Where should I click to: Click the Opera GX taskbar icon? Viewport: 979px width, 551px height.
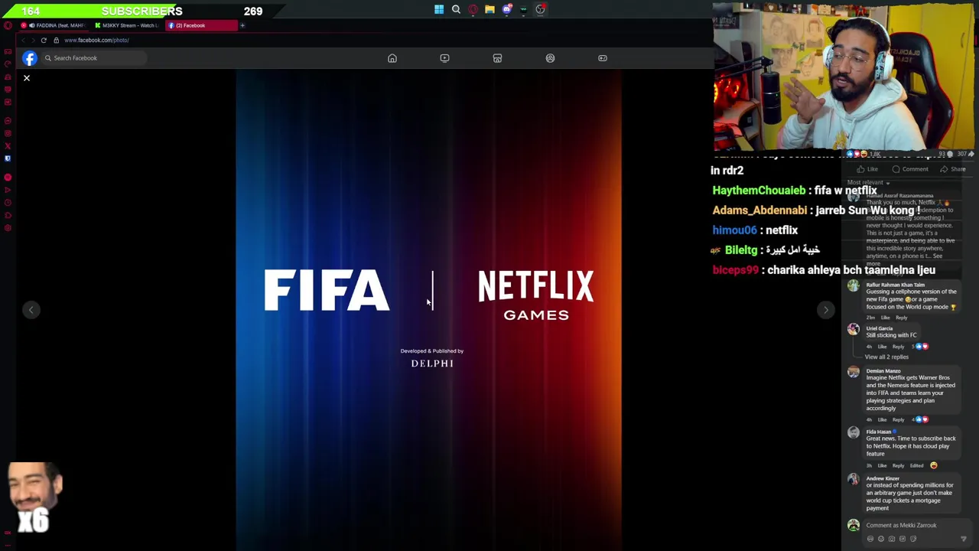pos(473,10)
